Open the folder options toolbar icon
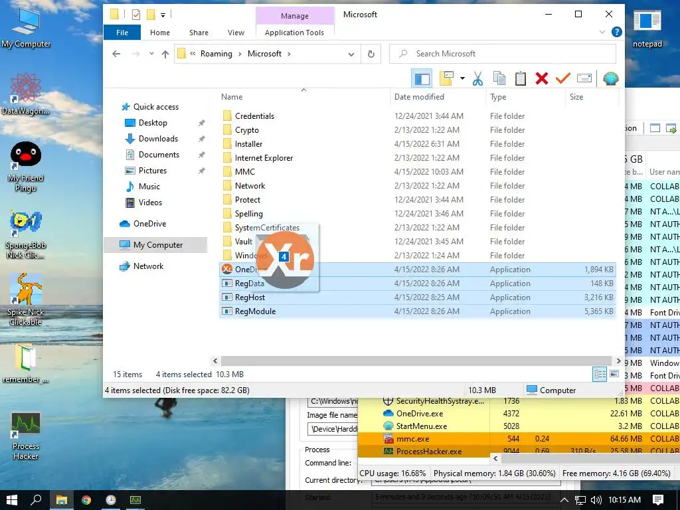 coord(447,78)
